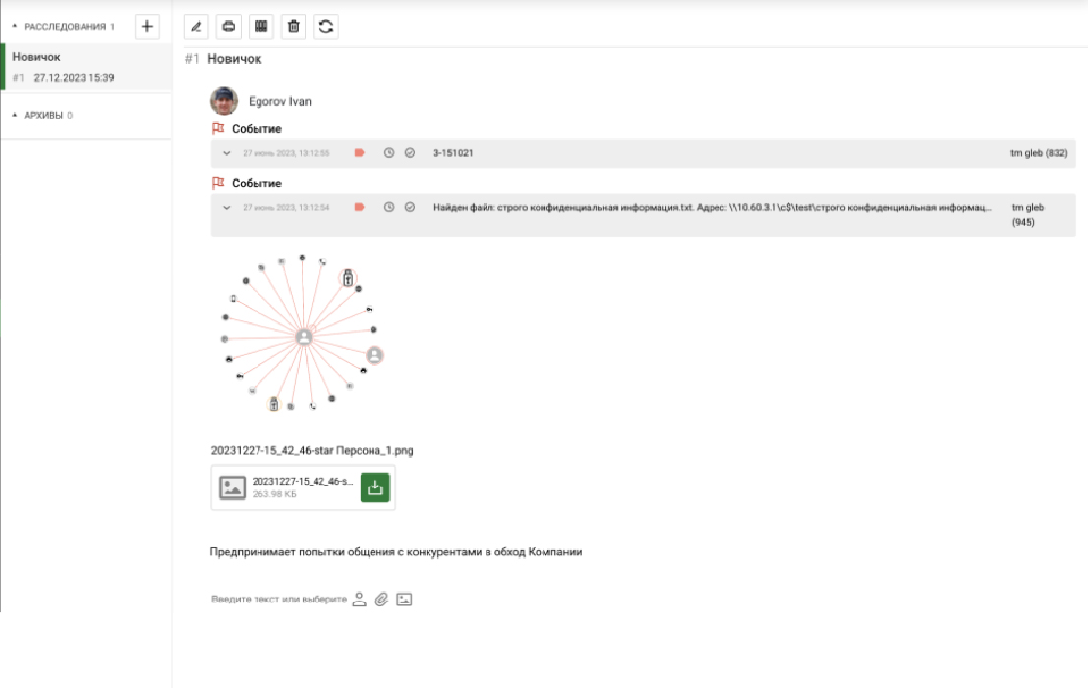Click the check-circle icon on 3-151021 event
The height and width of the screenshot is (688, 1088).
pos(410,153)
